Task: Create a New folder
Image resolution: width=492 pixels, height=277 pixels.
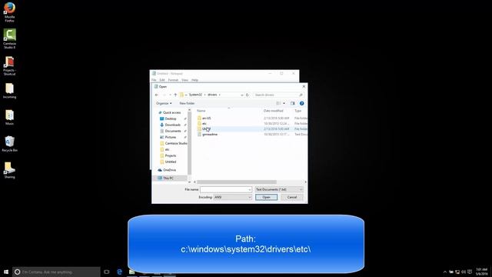Action: (187, 103)
